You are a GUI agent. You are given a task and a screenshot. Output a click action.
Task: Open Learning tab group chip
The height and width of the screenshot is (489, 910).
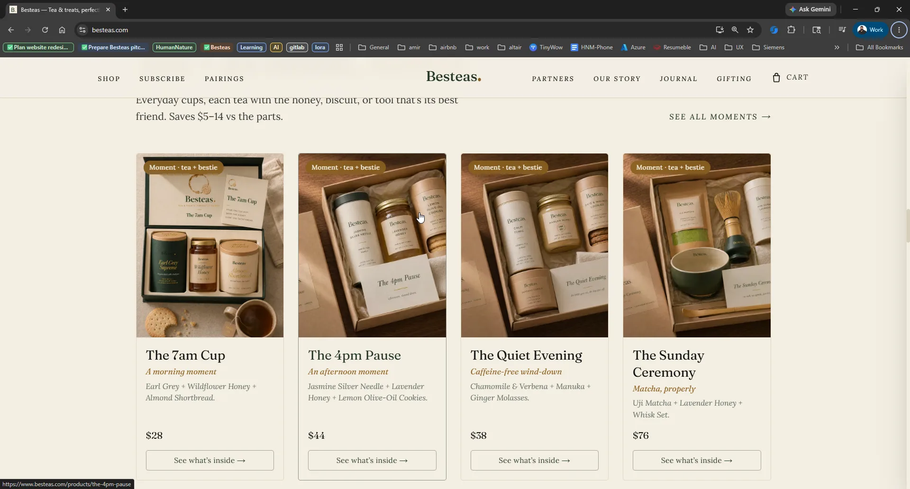(251, 47)
